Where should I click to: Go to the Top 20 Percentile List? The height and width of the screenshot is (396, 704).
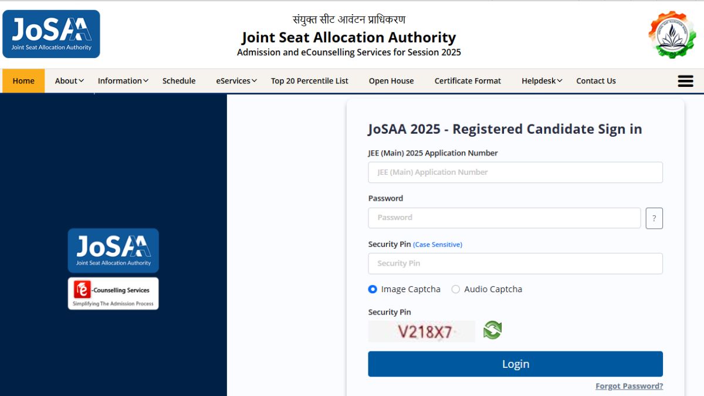(310, 80)
